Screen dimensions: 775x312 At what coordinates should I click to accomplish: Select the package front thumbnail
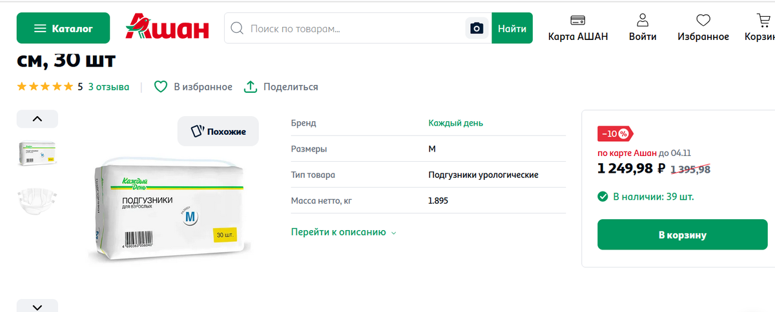tap(37, 154)
